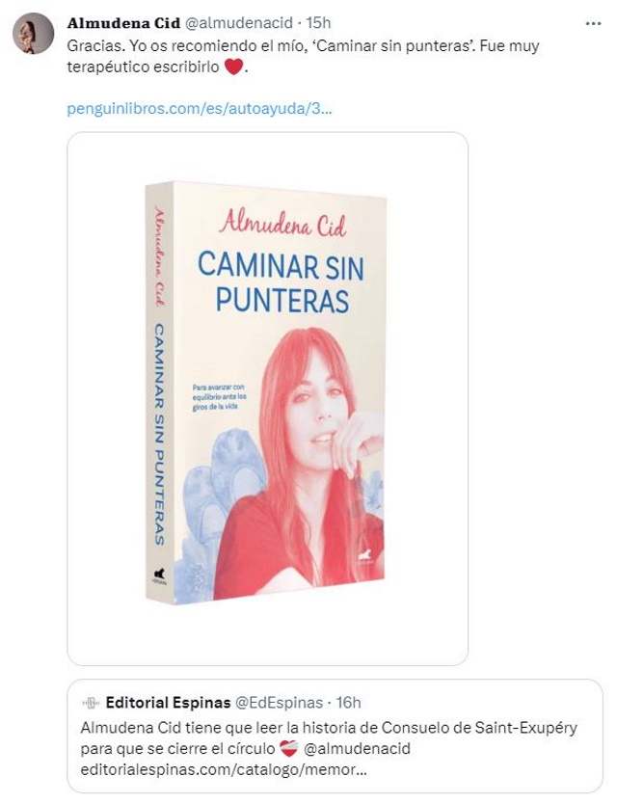Click the book spine of Caminar sin punteras
The width and height of the screenshot is (617, 803).
pyautogui.click(x=159, y=392)
